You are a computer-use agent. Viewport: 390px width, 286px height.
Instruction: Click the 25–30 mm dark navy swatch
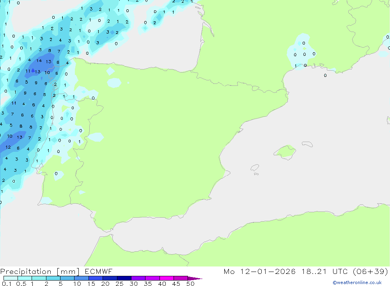coord(124,278)
